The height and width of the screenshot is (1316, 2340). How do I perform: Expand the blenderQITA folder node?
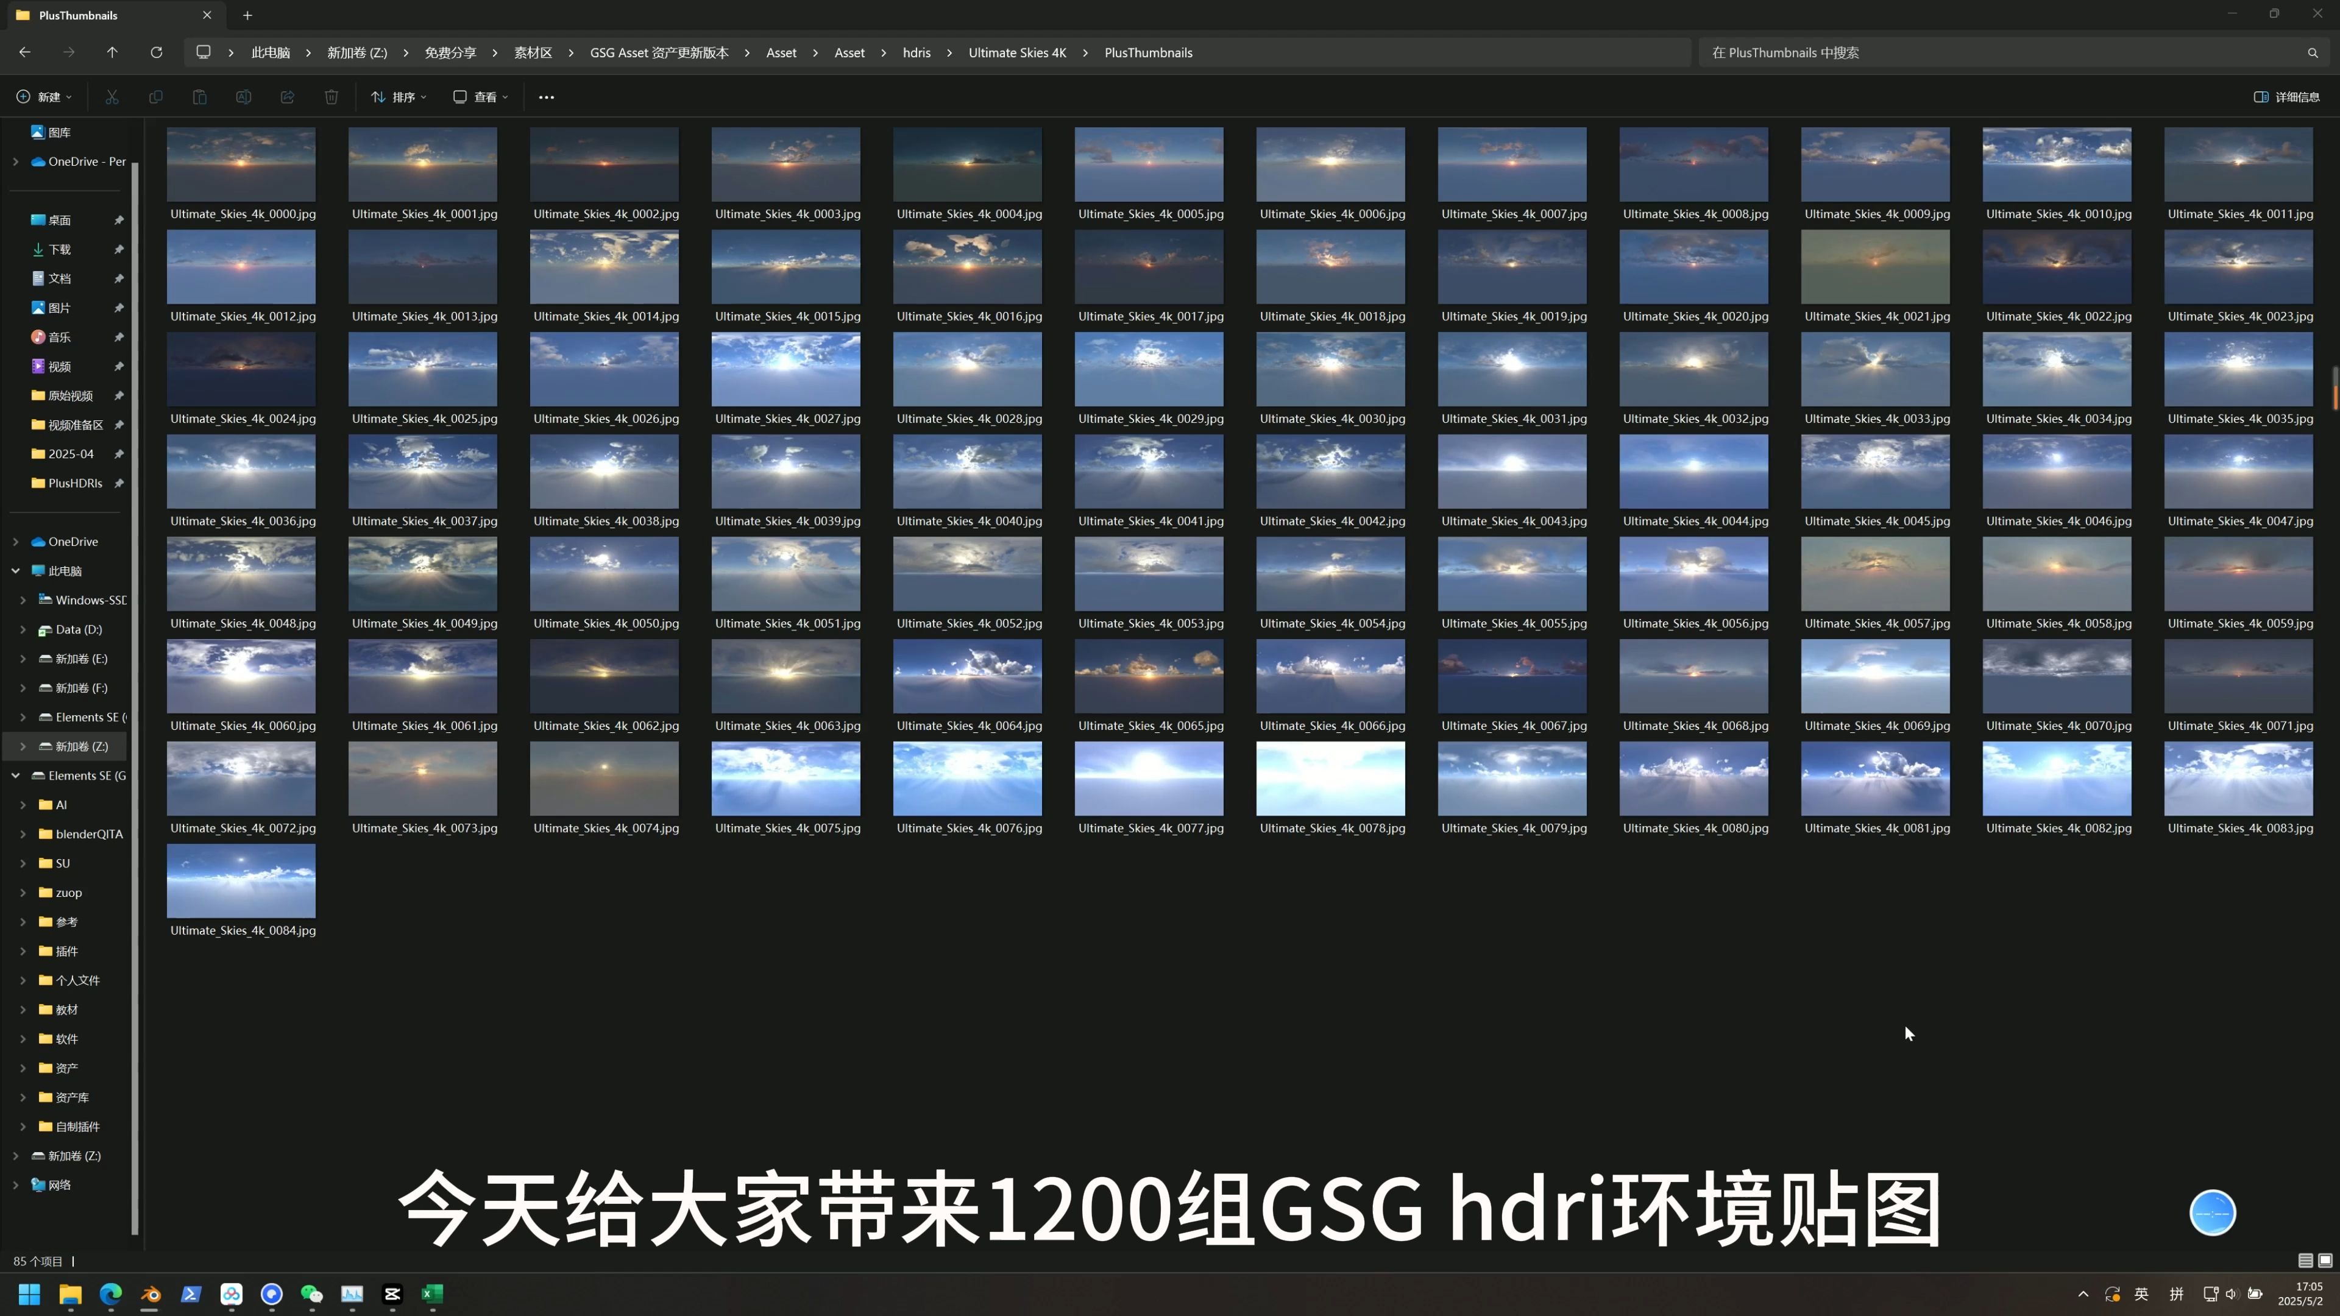[23, 833]
